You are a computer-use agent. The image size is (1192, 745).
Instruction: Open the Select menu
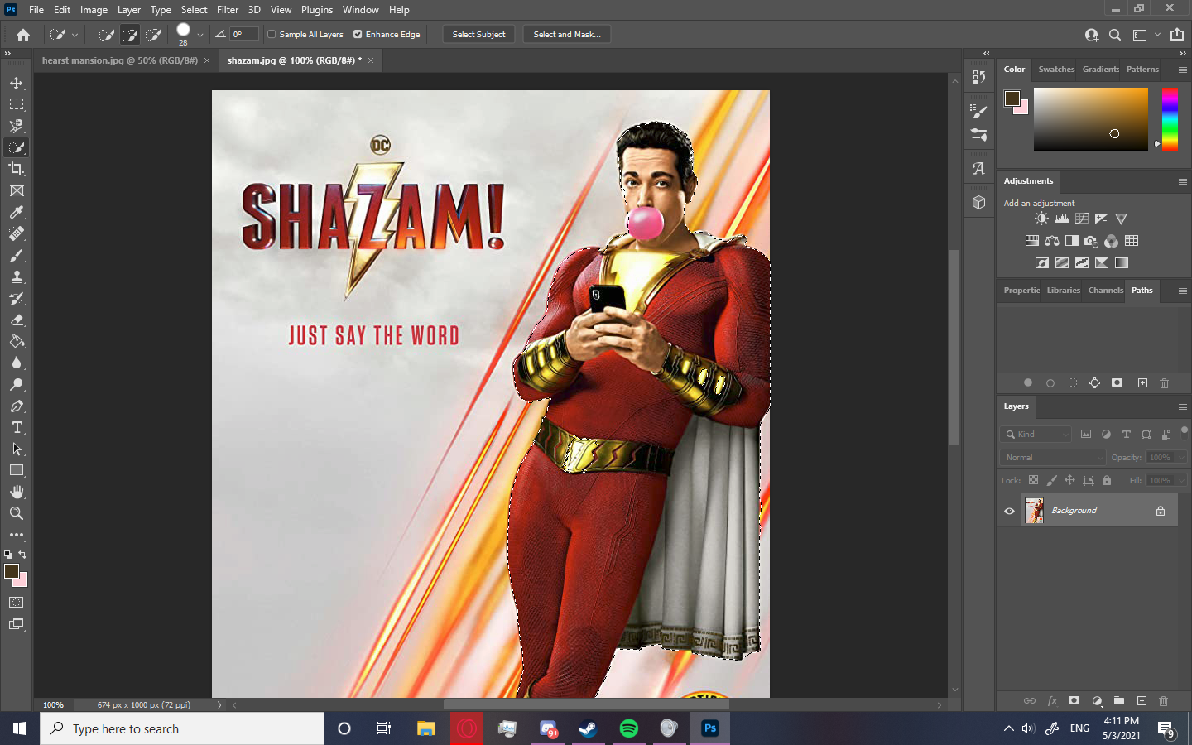click(194, 10)
